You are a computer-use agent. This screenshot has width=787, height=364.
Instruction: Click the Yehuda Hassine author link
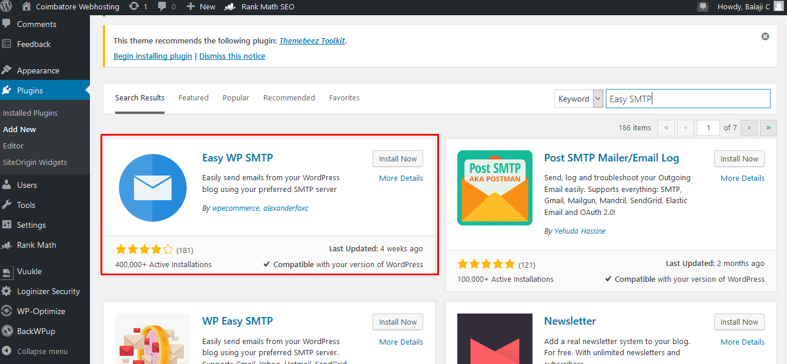pos(580,231)
